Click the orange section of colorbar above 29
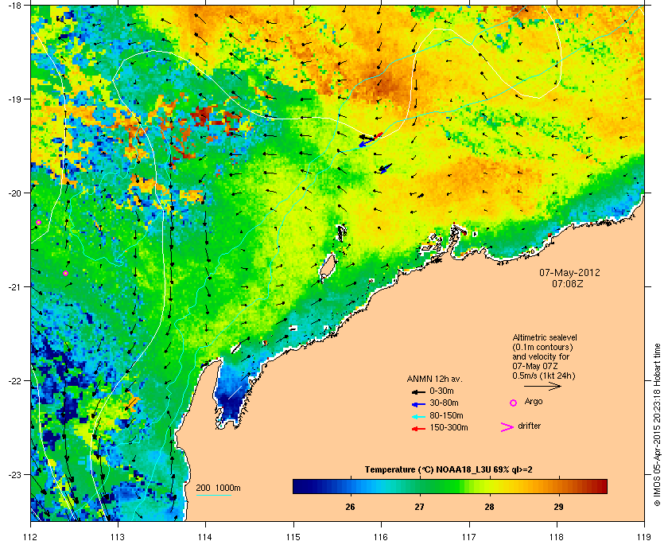The height and width of the screenshot is (541, 668). click(x=559, y=486)
